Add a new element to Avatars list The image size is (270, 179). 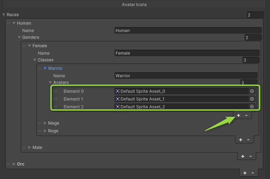(239, 115)
